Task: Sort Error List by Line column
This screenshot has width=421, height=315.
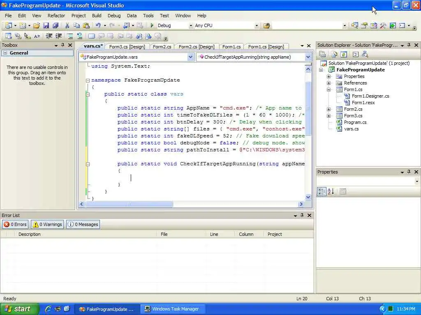Action: click(220, 234)
